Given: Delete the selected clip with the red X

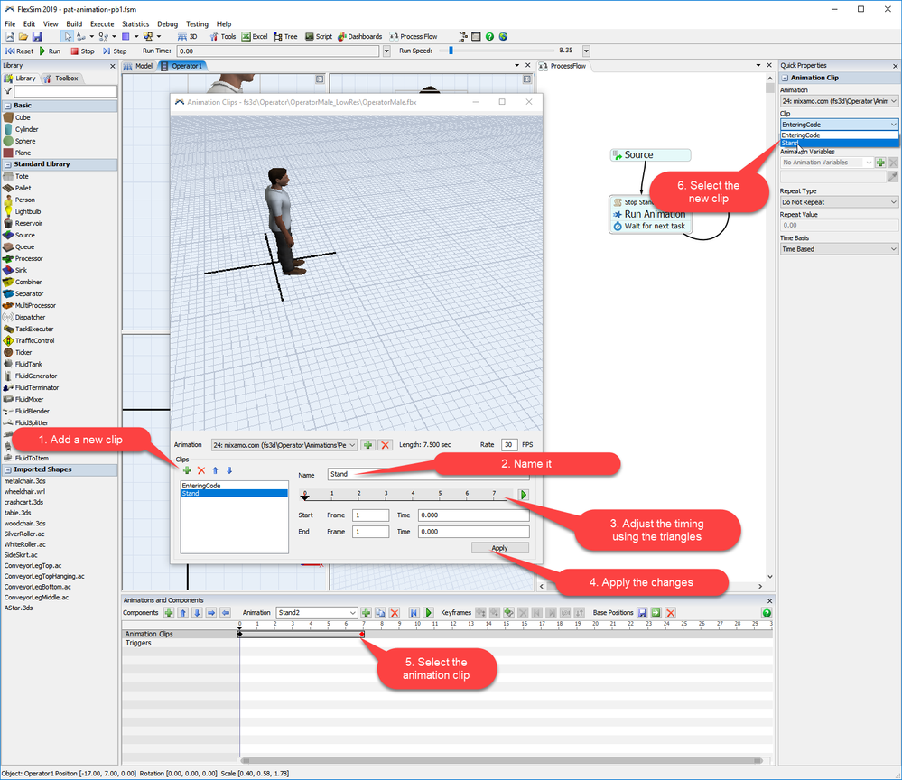Looking at the screenshot, I should pyautogui.click(x=201, y=470).
